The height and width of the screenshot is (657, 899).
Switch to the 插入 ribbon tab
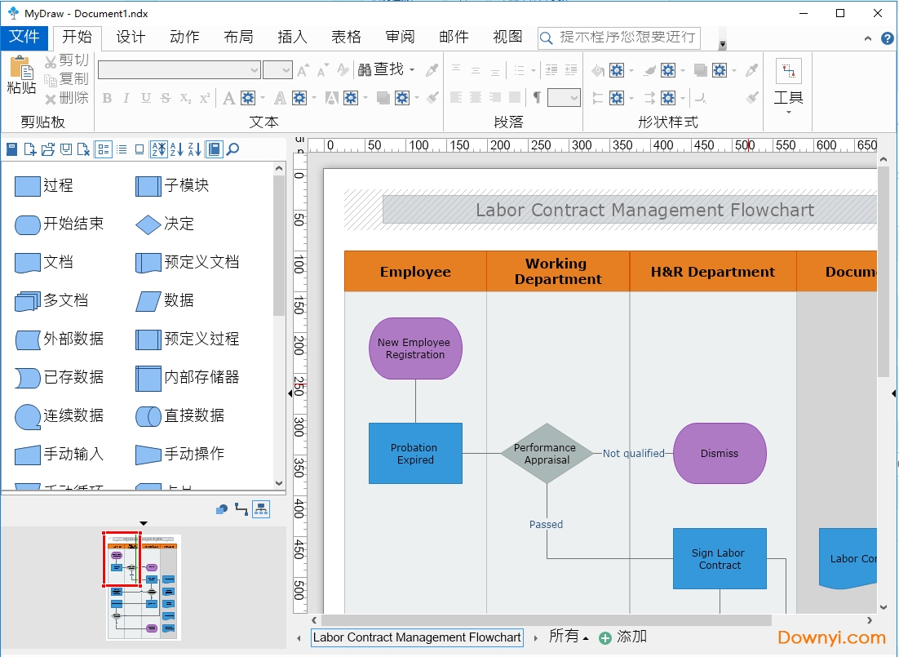(x=292, y=37)
